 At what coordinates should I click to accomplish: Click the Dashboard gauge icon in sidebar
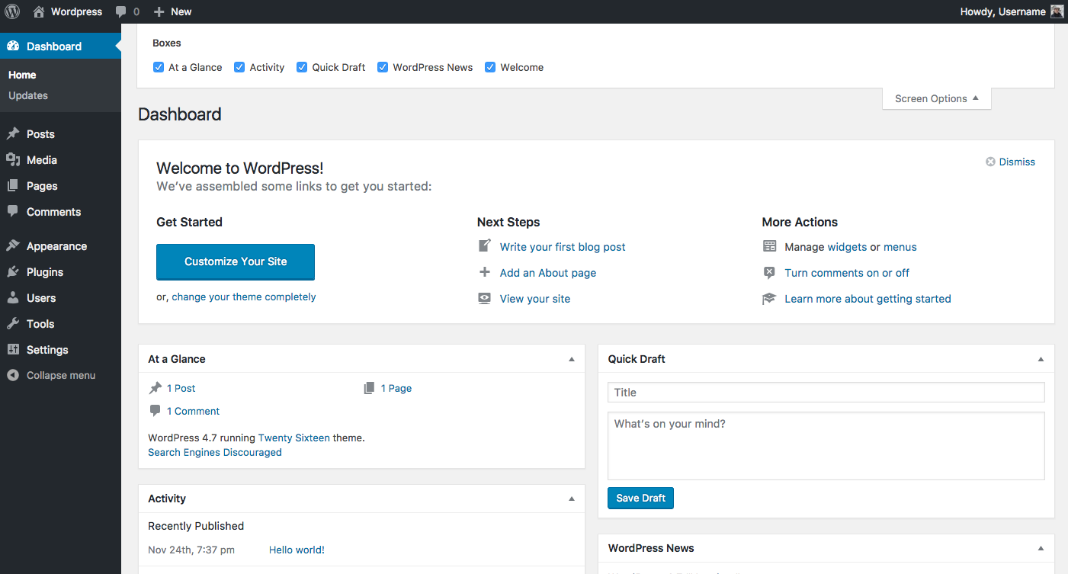pos(13,46)
